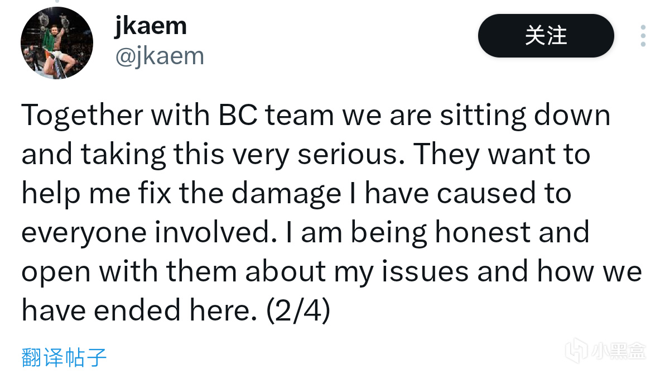The height and width of the screenshot is (373, 665).
Task: Click the line "help me fix the damage"
Action: pyautogui.click(x=296, y=194)
